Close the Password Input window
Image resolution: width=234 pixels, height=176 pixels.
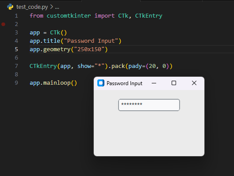194,83
